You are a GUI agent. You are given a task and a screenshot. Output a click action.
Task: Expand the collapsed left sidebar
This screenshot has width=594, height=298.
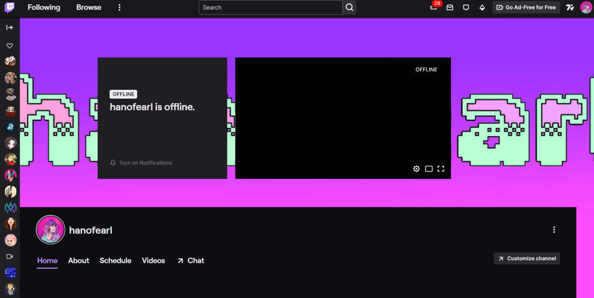pos(10,27)
